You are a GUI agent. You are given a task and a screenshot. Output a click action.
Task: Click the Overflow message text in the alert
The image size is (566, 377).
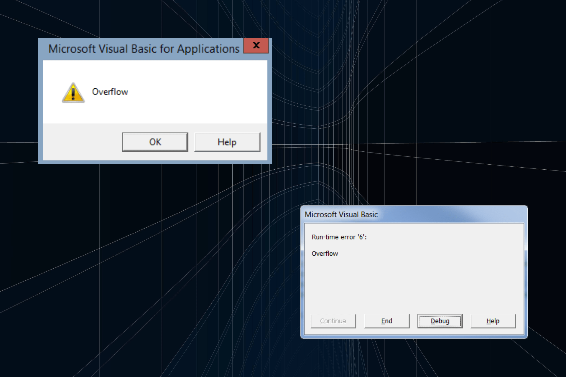click(110, 92)
